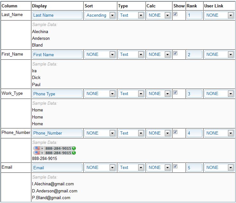Uncheck the Show checkbox for Last_Name
236x203 pixels.
point(175,14)
